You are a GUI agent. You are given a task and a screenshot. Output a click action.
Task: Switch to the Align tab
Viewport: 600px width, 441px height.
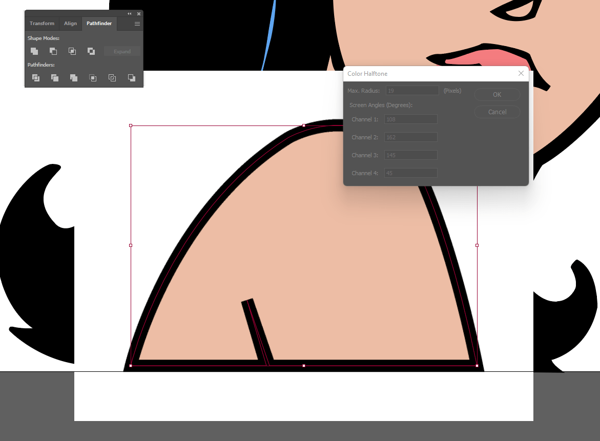point(70,23)
